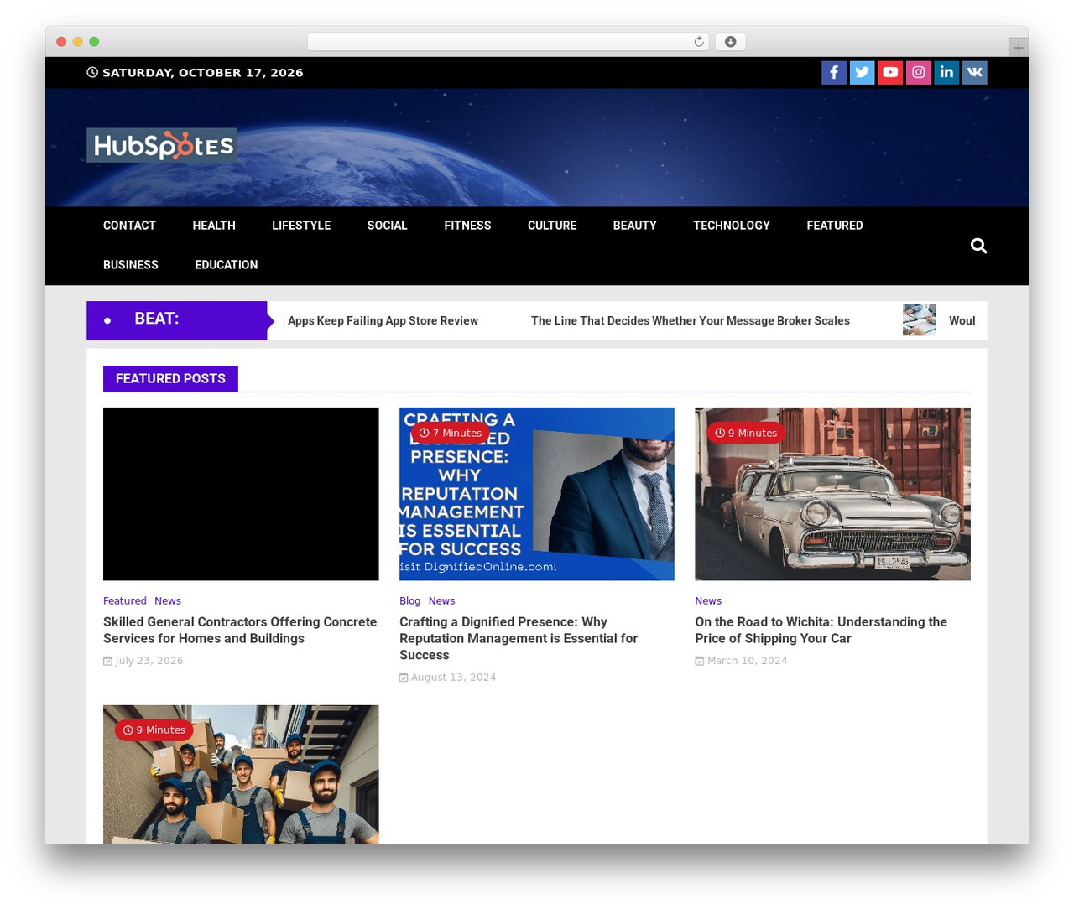Viewport: 1074px width, 909px height.
Task: Select the Education menu item
Action: pos(227,265)
